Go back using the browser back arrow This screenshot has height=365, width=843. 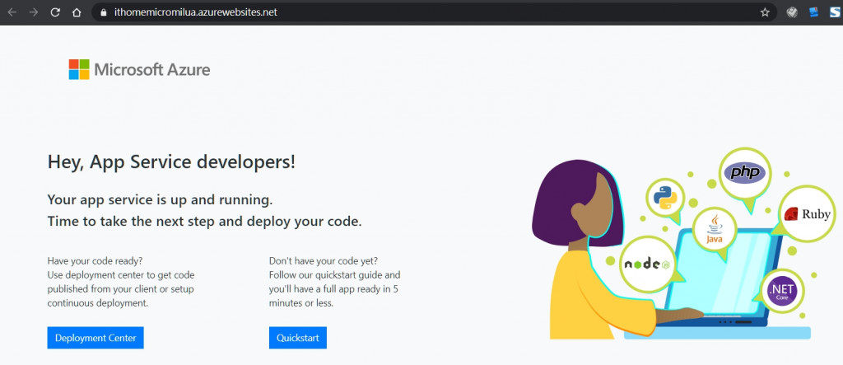pyautogui.click(x=12, y=12)
